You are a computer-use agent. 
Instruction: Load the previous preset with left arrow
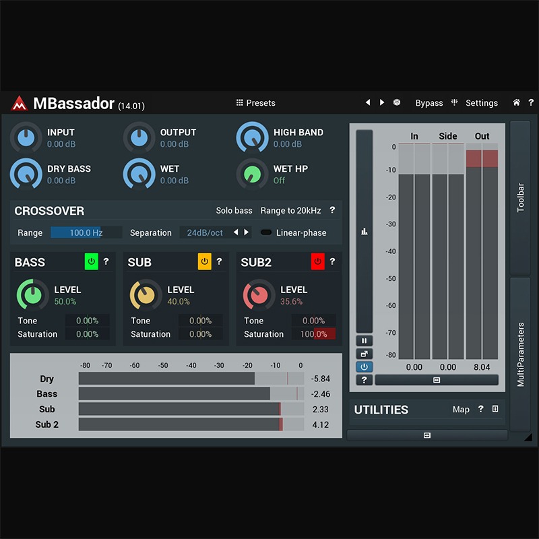pos(368,102)
